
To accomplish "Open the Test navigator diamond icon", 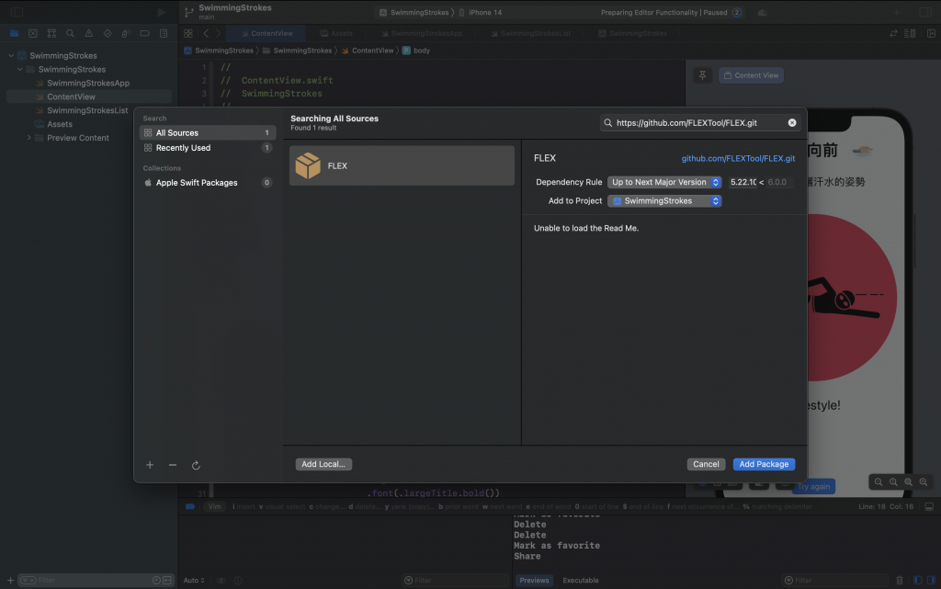I will coord(108,34).
